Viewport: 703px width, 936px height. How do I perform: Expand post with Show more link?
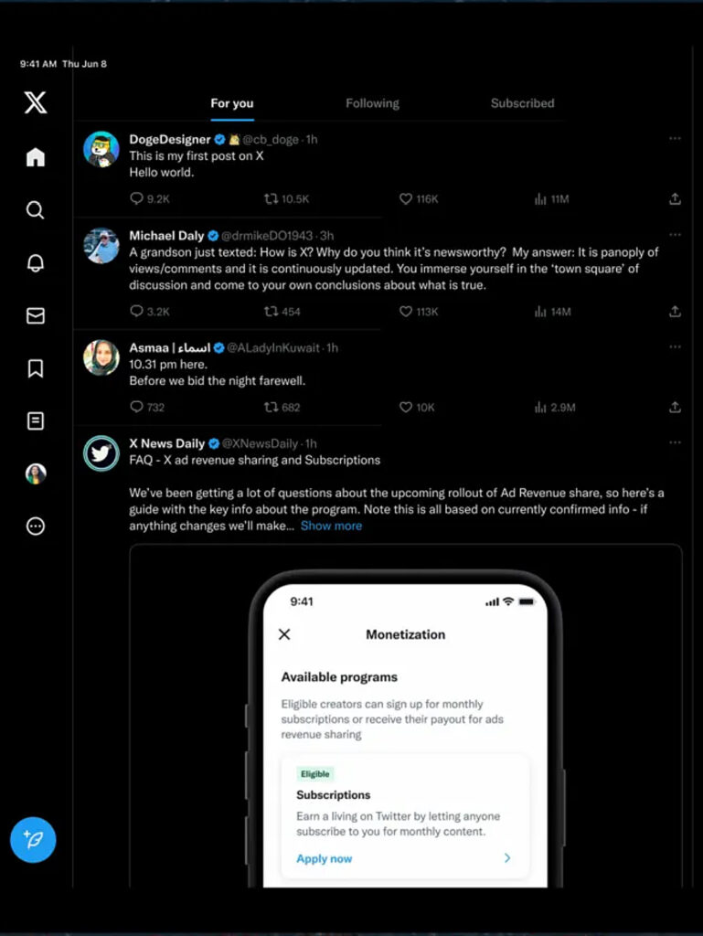point(331,526)
